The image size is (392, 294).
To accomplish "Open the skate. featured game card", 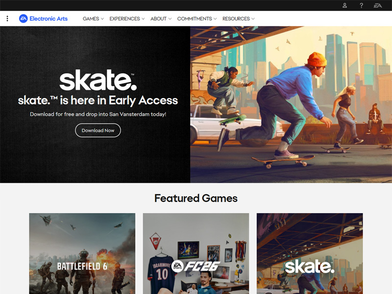I will tap(310, 253).
